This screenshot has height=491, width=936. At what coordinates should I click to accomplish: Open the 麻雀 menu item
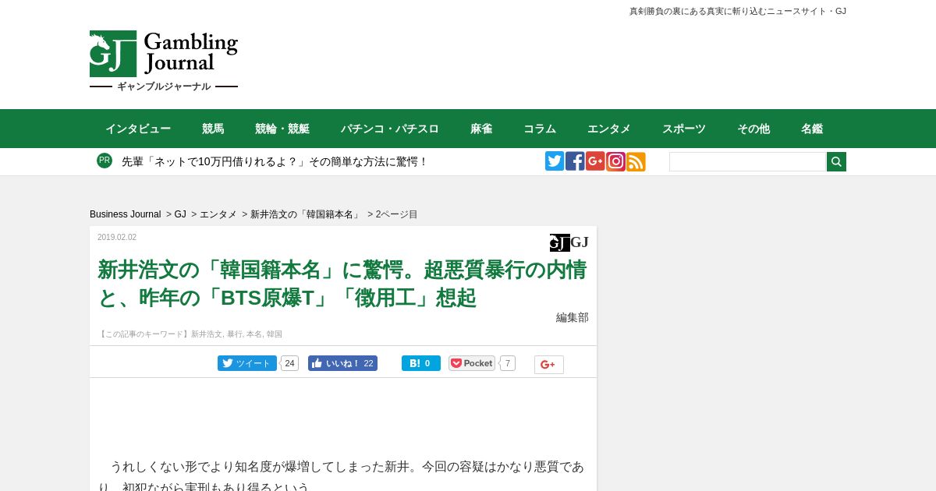[x=481, y=129]
